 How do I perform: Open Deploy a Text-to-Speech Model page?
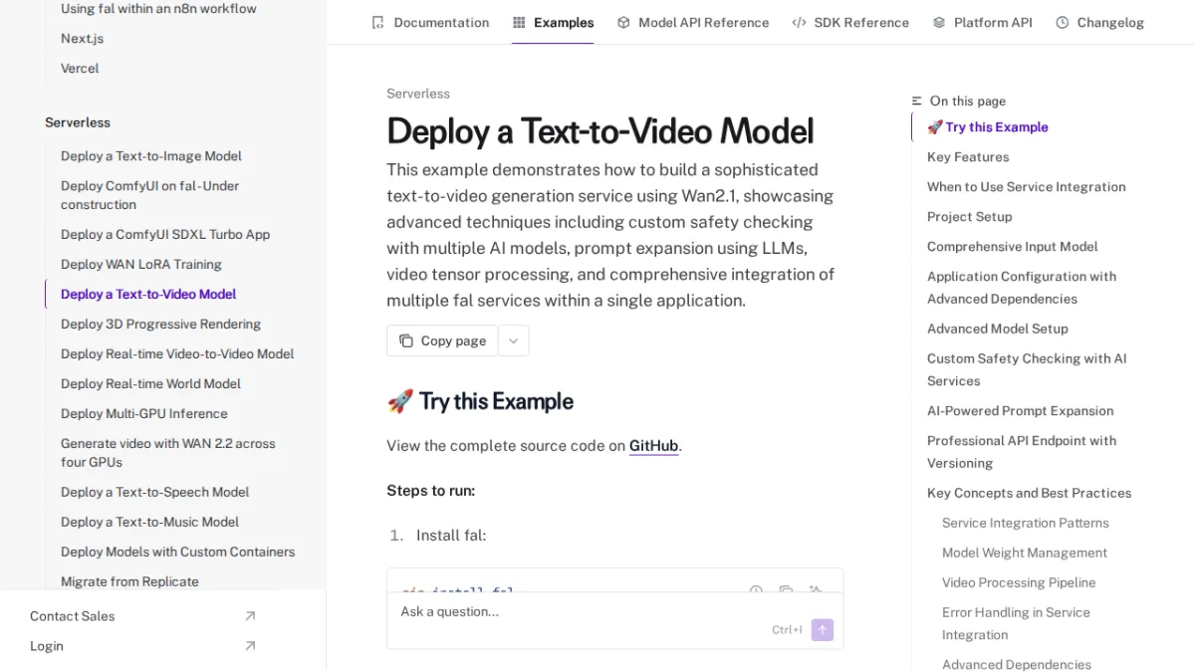tap(154, 492)
